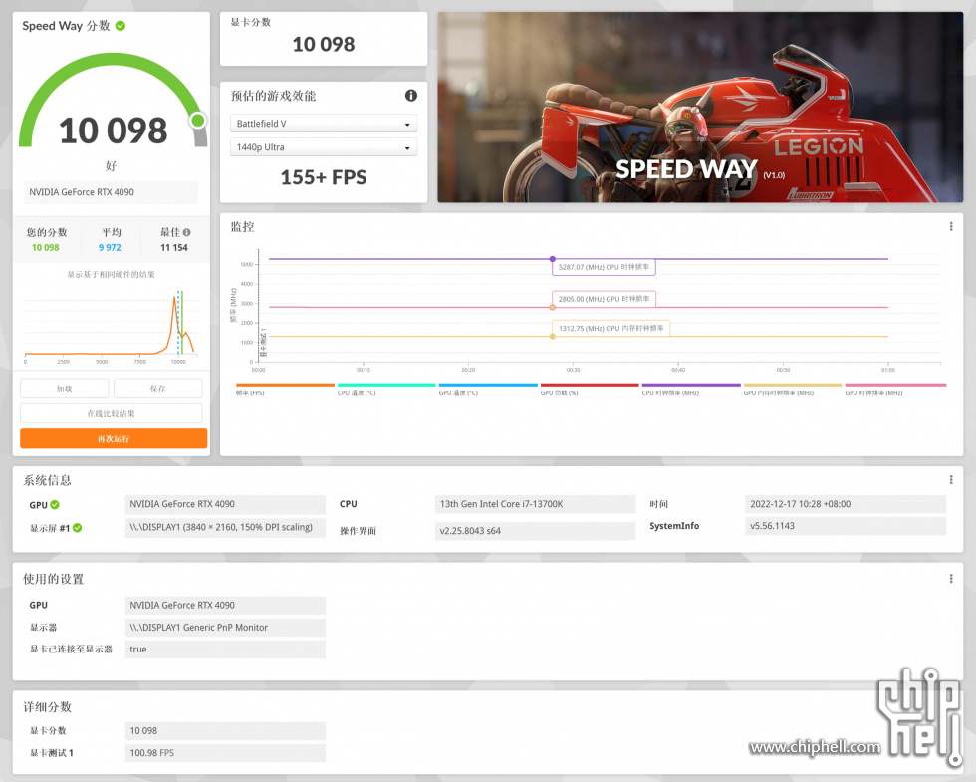Click the 显卡测试 1 label

[52, 753]
